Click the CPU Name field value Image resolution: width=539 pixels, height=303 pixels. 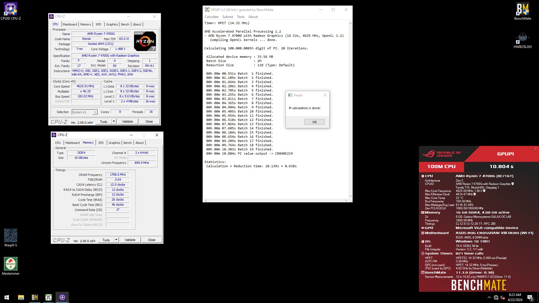click(x=101, y=34)
